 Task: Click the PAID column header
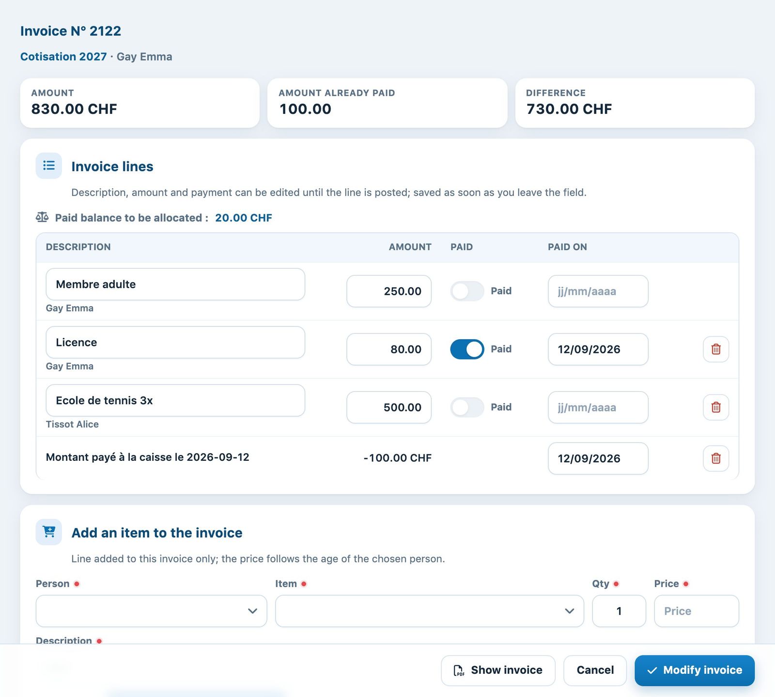[x=462, y=247]
